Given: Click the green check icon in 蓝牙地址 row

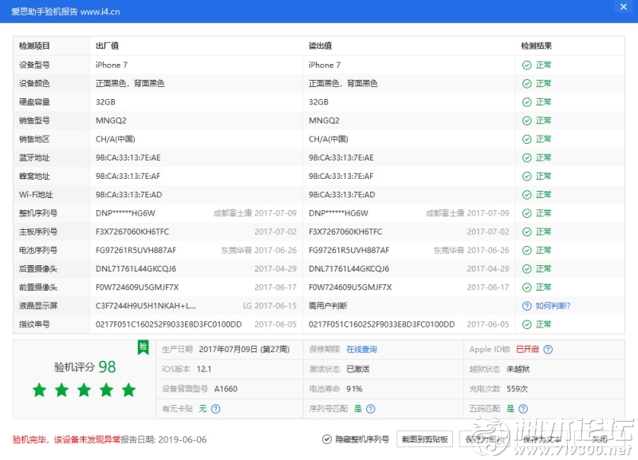Looking at the screenshot, I should tap(526, 157).
